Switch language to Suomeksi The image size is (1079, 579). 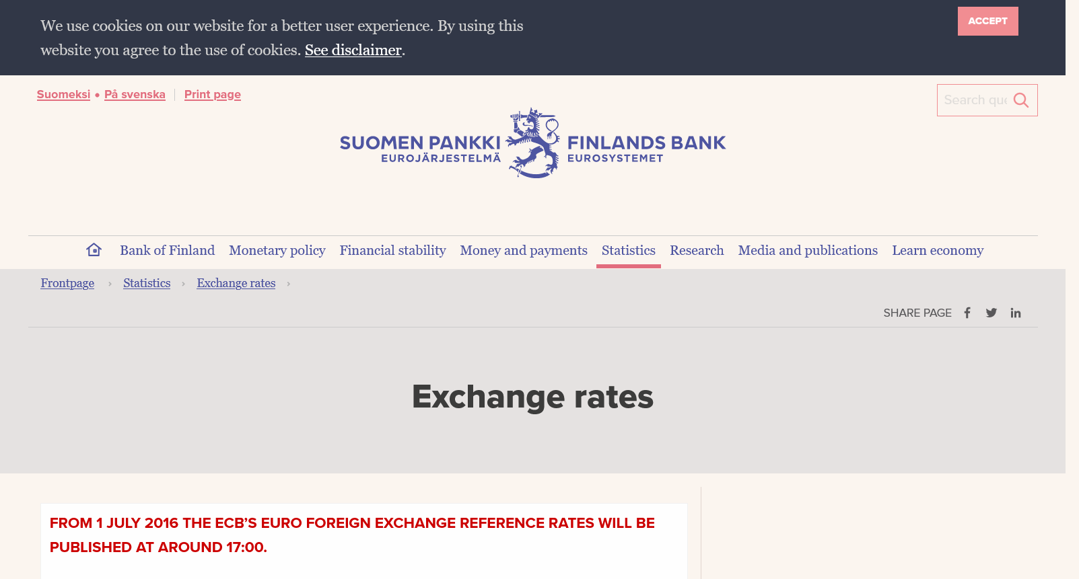pyautogui.click(x=63, y=95)
